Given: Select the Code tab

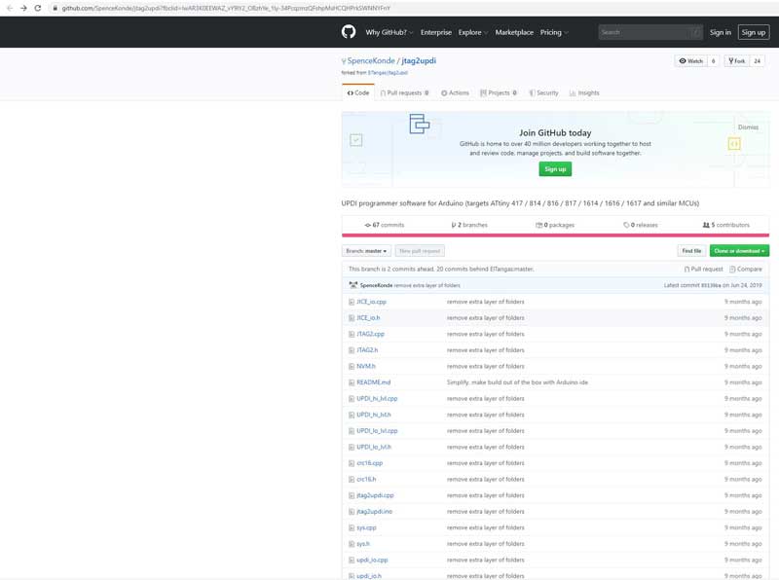Looking at the screenshot, I should coord(358,92).
